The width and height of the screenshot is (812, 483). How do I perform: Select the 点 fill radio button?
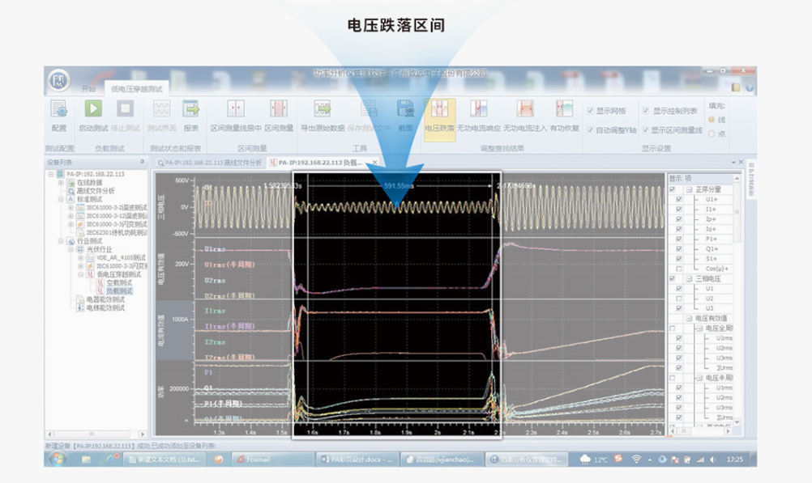pos(712,133)
